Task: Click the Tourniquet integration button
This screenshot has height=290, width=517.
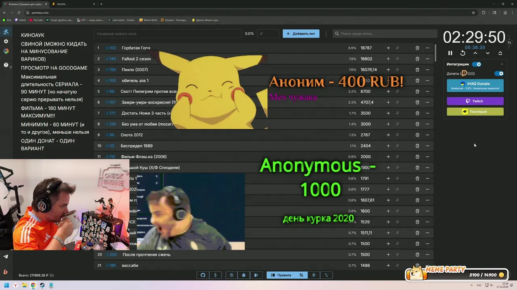Action: [475, 112]
